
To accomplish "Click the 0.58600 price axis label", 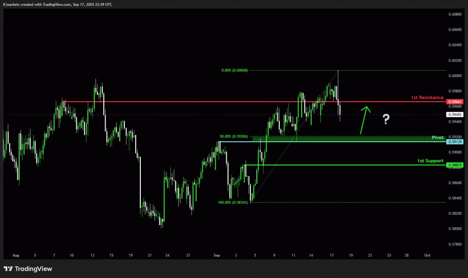I will point(455,183).
